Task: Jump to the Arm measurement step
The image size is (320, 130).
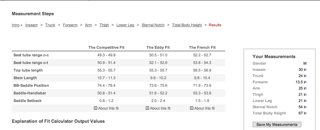Action: click(88, 25)
